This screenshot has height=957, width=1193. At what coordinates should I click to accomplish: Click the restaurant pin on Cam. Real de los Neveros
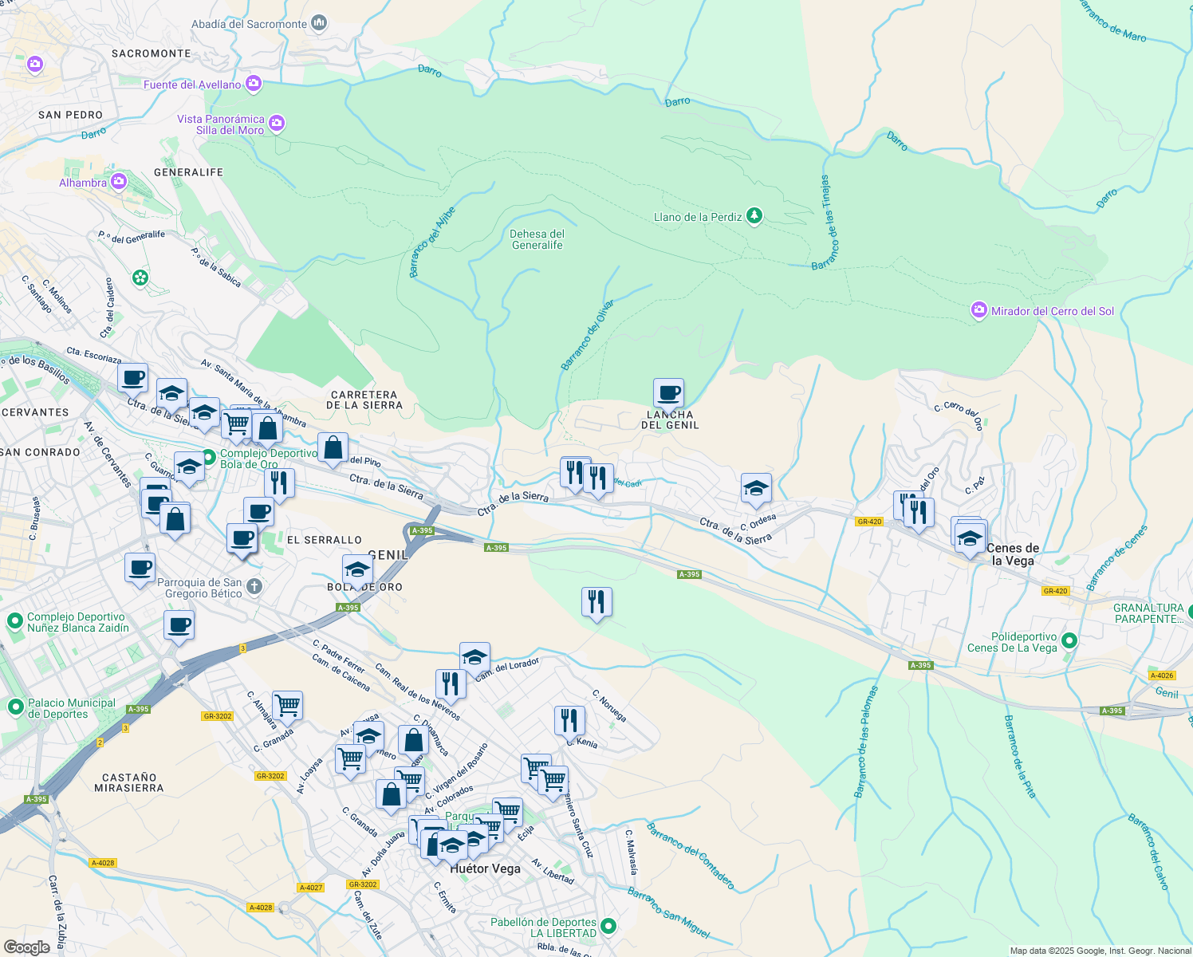click(451, 686)
